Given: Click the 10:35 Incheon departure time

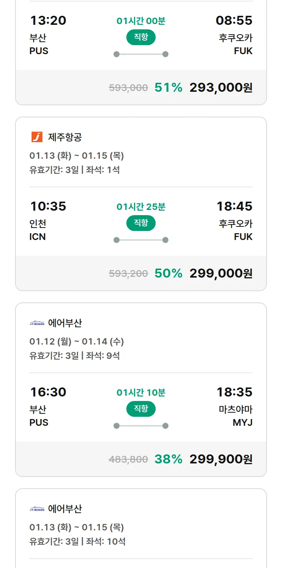Looking at the screenshot, I should [48, 206].
